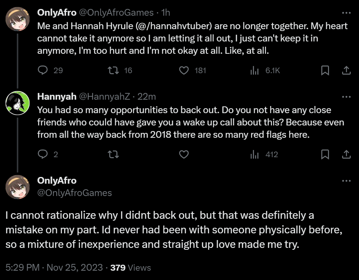Like Hannyah's reply tweet
359x280 pixels.
click(184, 155)
